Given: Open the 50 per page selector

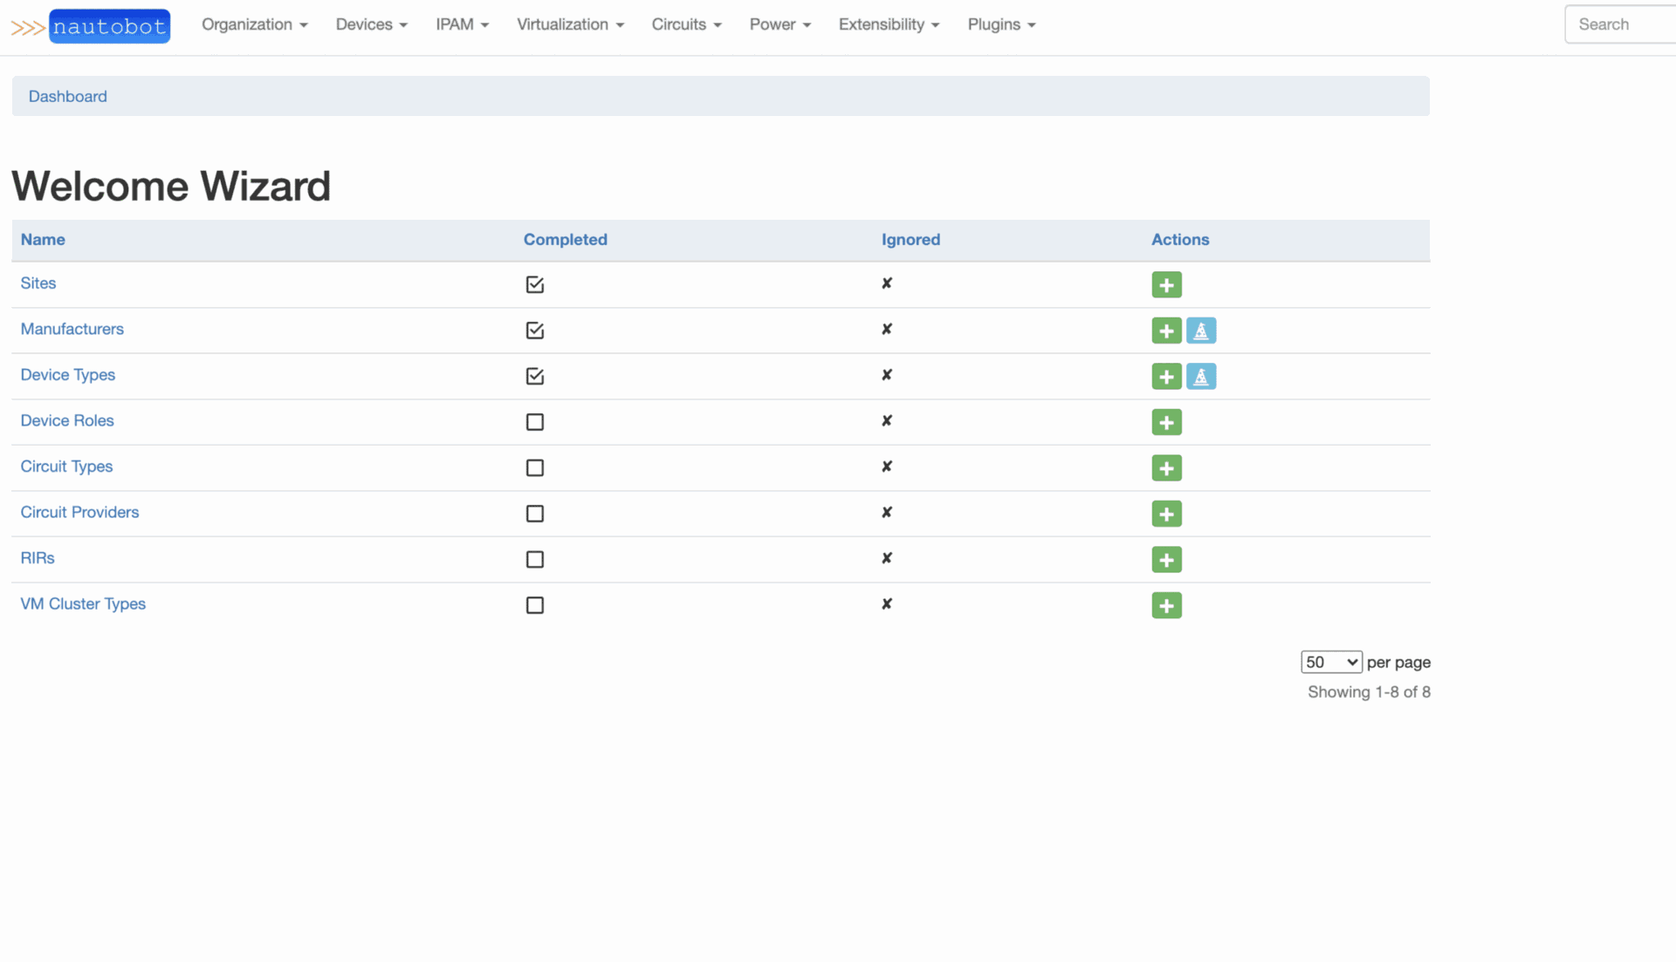Looking at the screenshot, I should click(x=1331, y=662).
